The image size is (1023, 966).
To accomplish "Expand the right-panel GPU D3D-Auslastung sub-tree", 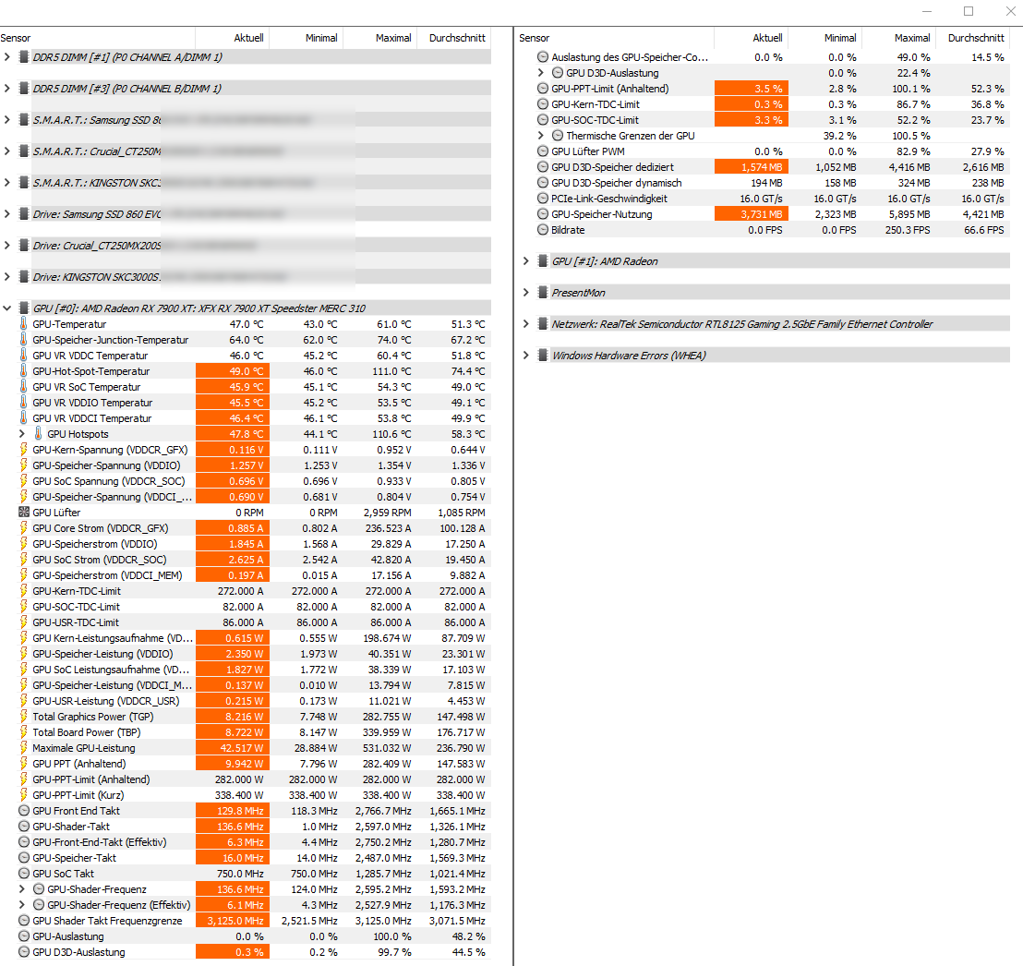I will point(540,72).
